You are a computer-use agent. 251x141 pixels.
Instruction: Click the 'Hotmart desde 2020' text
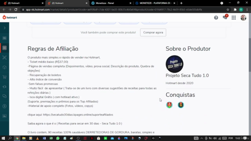click(180, 83)
